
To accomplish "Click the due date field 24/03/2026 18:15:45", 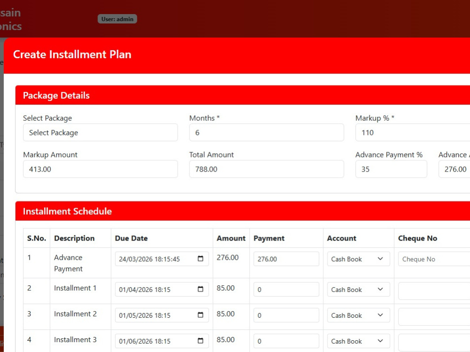I will 162,259.
